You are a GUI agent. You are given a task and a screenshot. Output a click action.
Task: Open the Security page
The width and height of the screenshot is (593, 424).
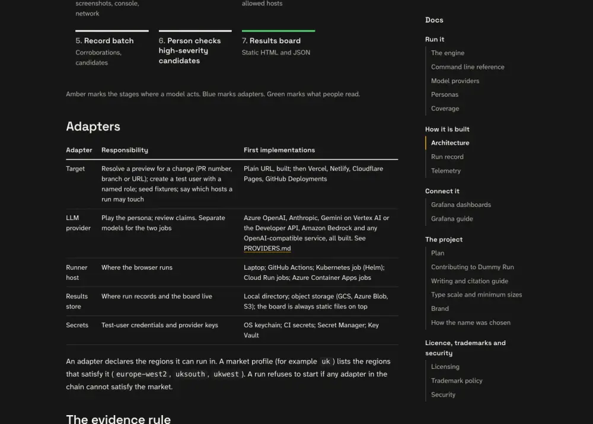(443, 395)
